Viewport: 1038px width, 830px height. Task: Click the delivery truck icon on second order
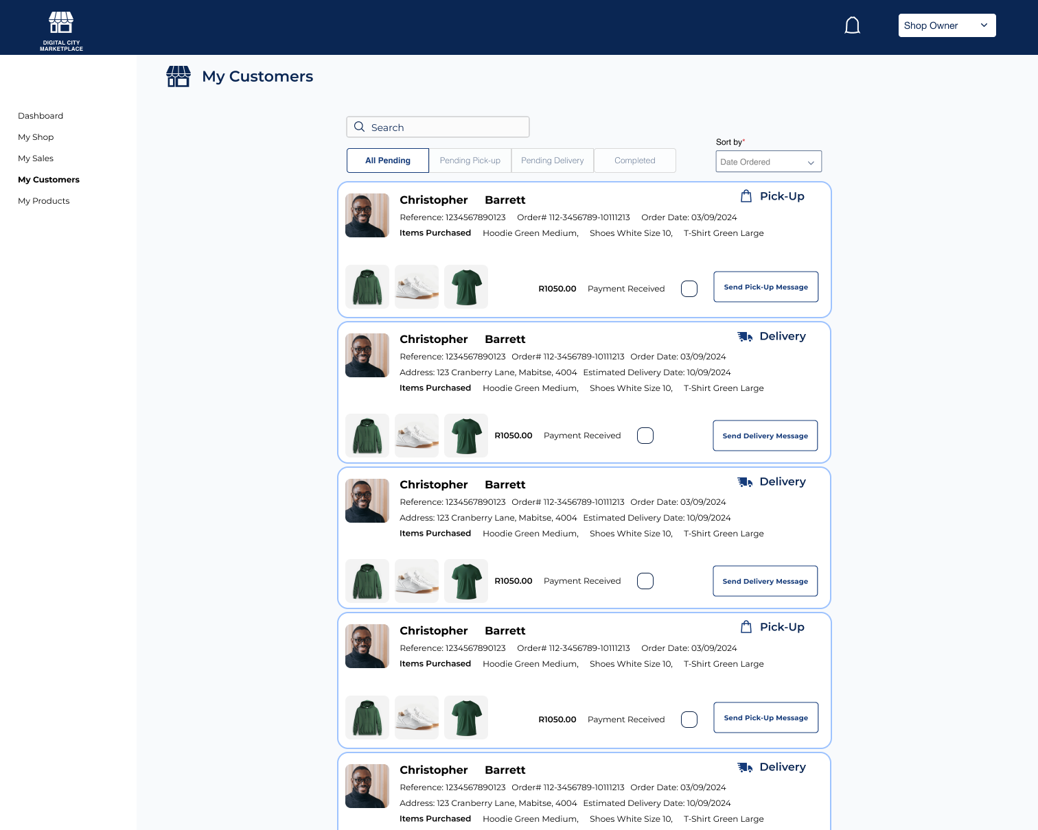coord(745,336)
